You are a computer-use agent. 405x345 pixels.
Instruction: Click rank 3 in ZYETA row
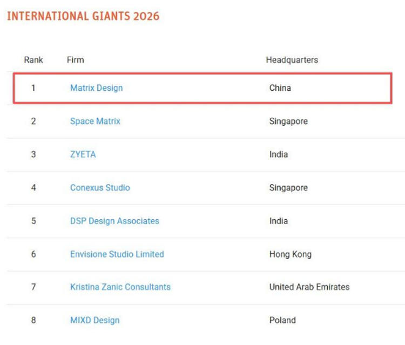33,154
